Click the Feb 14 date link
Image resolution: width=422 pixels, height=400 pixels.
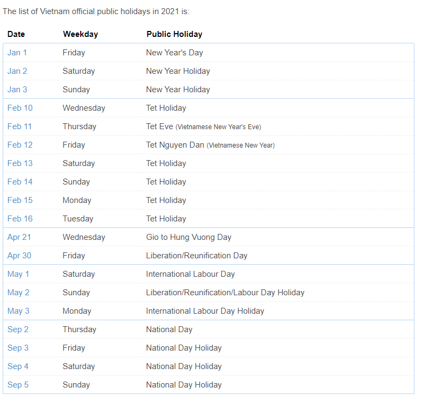(x=20, y=182)
